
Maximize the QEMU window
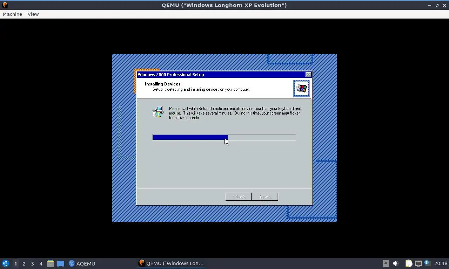point(437,5)
